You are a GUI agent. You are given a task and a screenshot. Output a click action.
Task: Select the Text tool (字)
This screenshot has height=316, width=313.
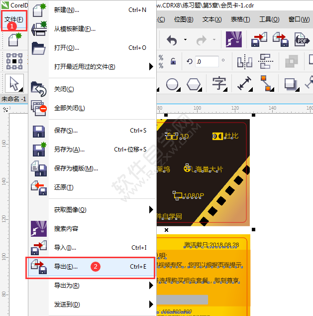tap(219, 84)
